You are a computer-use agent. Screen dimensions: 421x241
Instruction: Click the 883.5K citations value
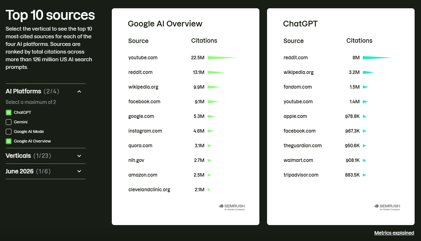coord(352,175)
